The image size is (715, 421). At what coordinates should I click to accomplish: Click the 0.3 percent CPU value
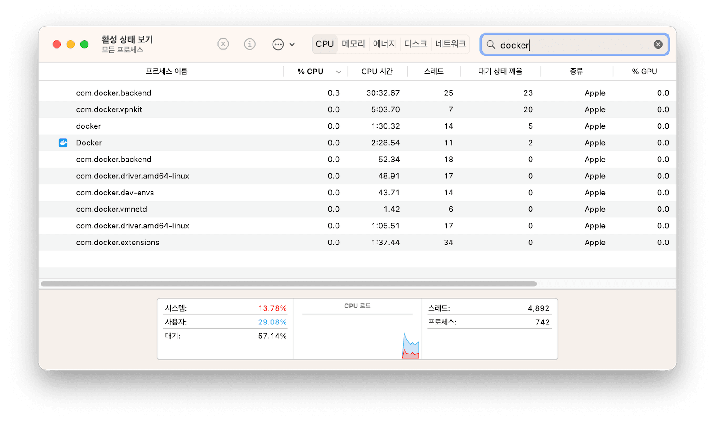coord(333,93)
